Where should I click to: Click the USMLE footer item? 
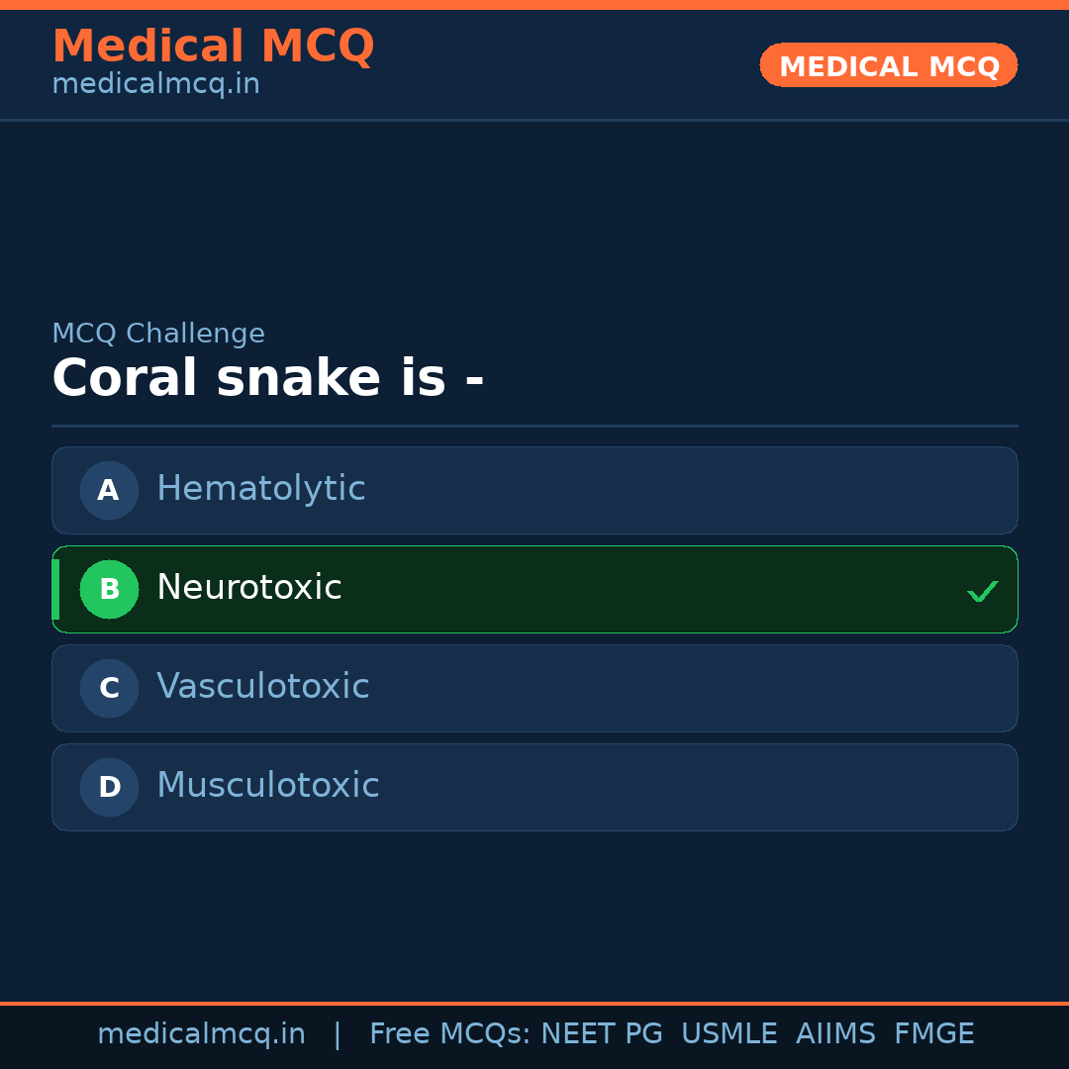729,1032
